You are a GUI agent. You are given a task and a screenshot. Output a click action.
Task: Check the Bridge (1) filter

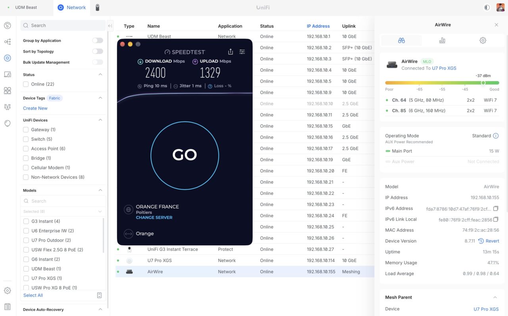point(26,158)
